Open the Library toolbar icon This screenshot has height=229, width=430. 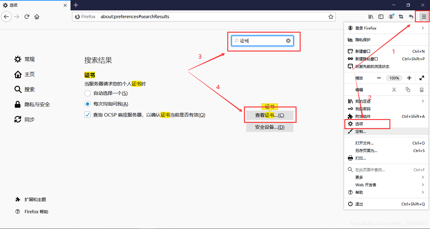371,17
